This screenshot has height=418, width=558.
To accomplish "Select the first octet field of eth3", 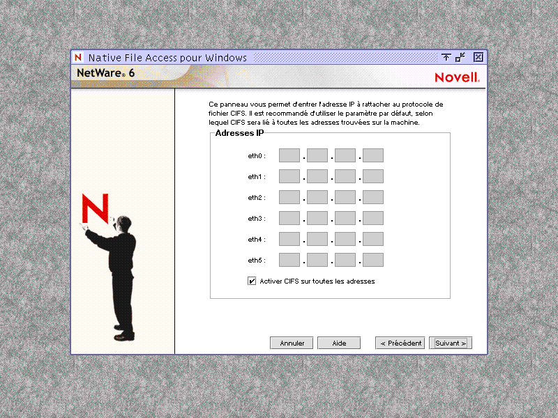I will [289, 218].
